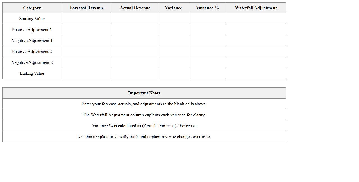Screen dimensions: 359x182
Task: Click the Category column header
Action: [32, 8]
